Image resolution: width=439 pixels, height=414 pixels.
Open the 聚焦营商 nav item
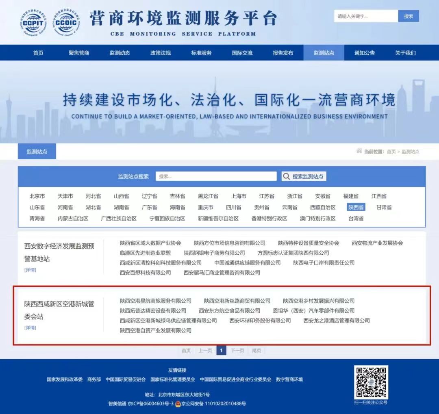point(79,53)
